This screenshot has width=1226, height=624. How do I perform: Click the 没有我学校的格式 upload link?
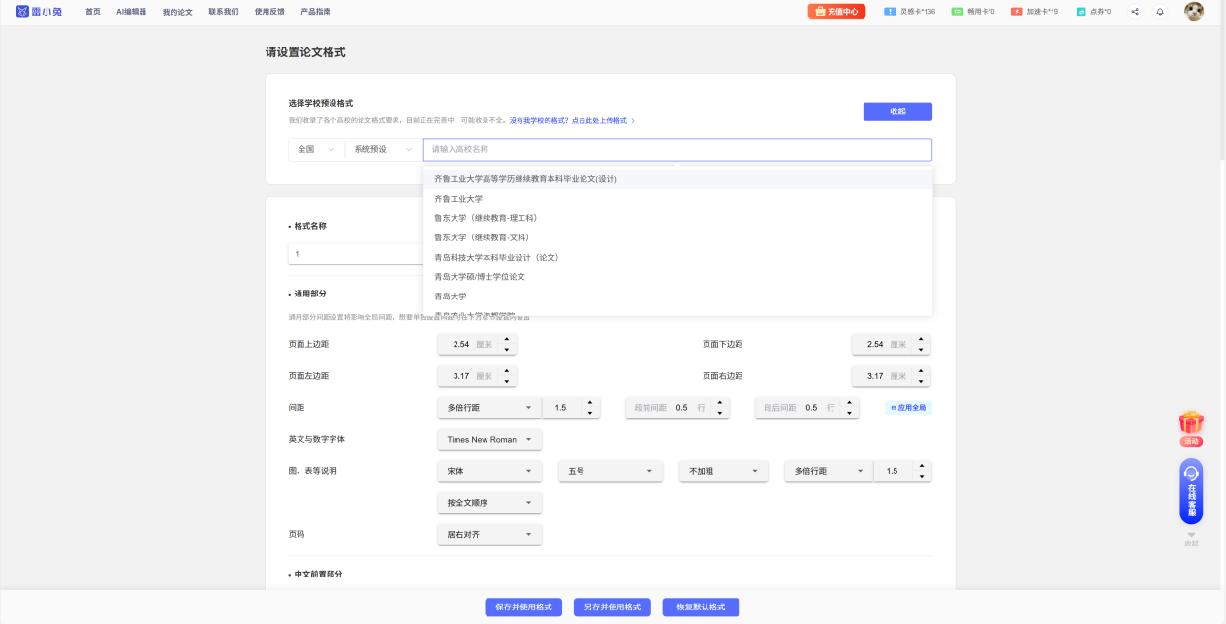572,121
